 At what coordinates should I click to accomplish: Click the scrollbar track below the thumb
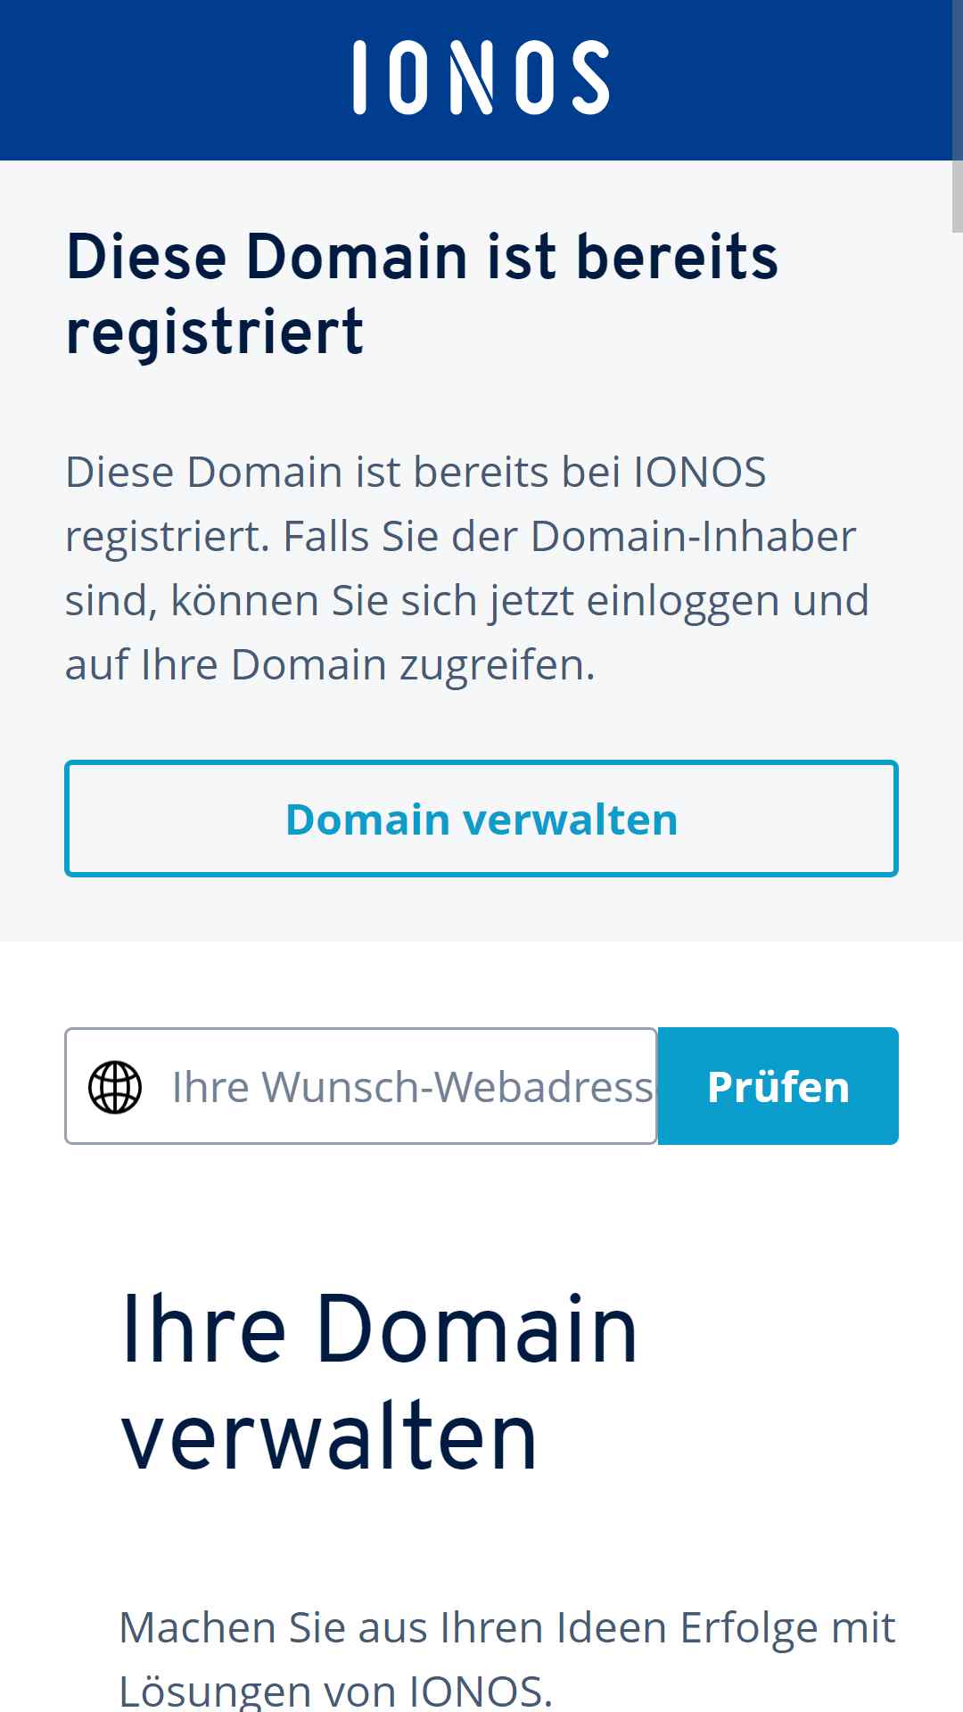(957, 972)
